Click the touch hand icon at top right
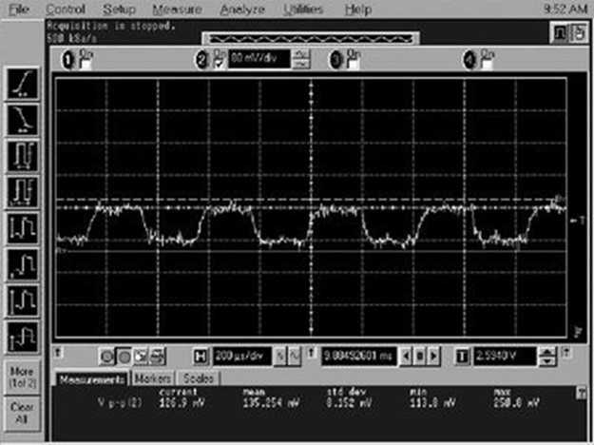 578,33
